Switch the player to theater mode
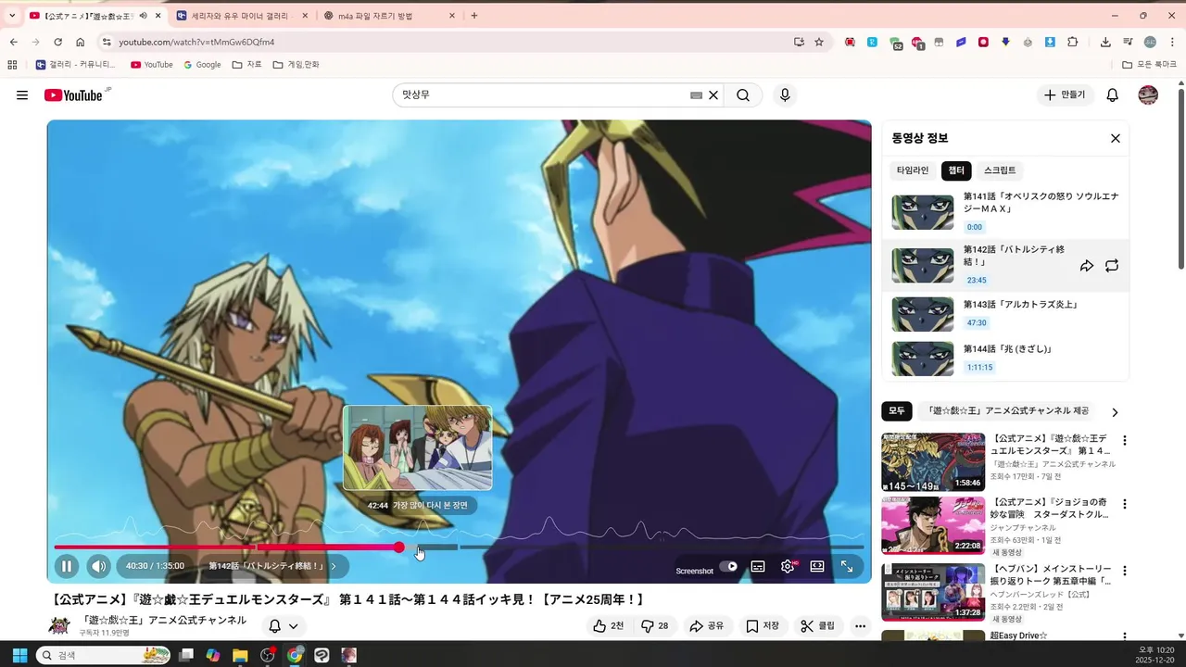1186x667 pixels. point(817,566)
